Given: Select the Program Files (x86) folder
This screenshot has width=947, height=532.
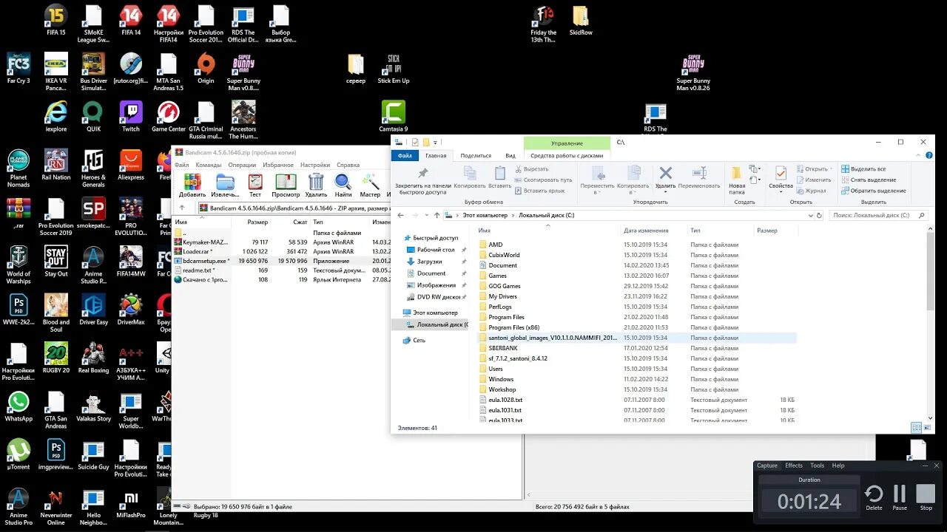Looking at the screenshot, I should [x=513, y=327].
